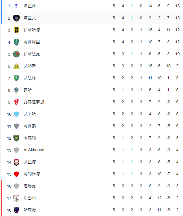The image size is (183, 216).
Task: Click the rank number 18 cell
Action: pyautogui.click(x=9, y=210)
